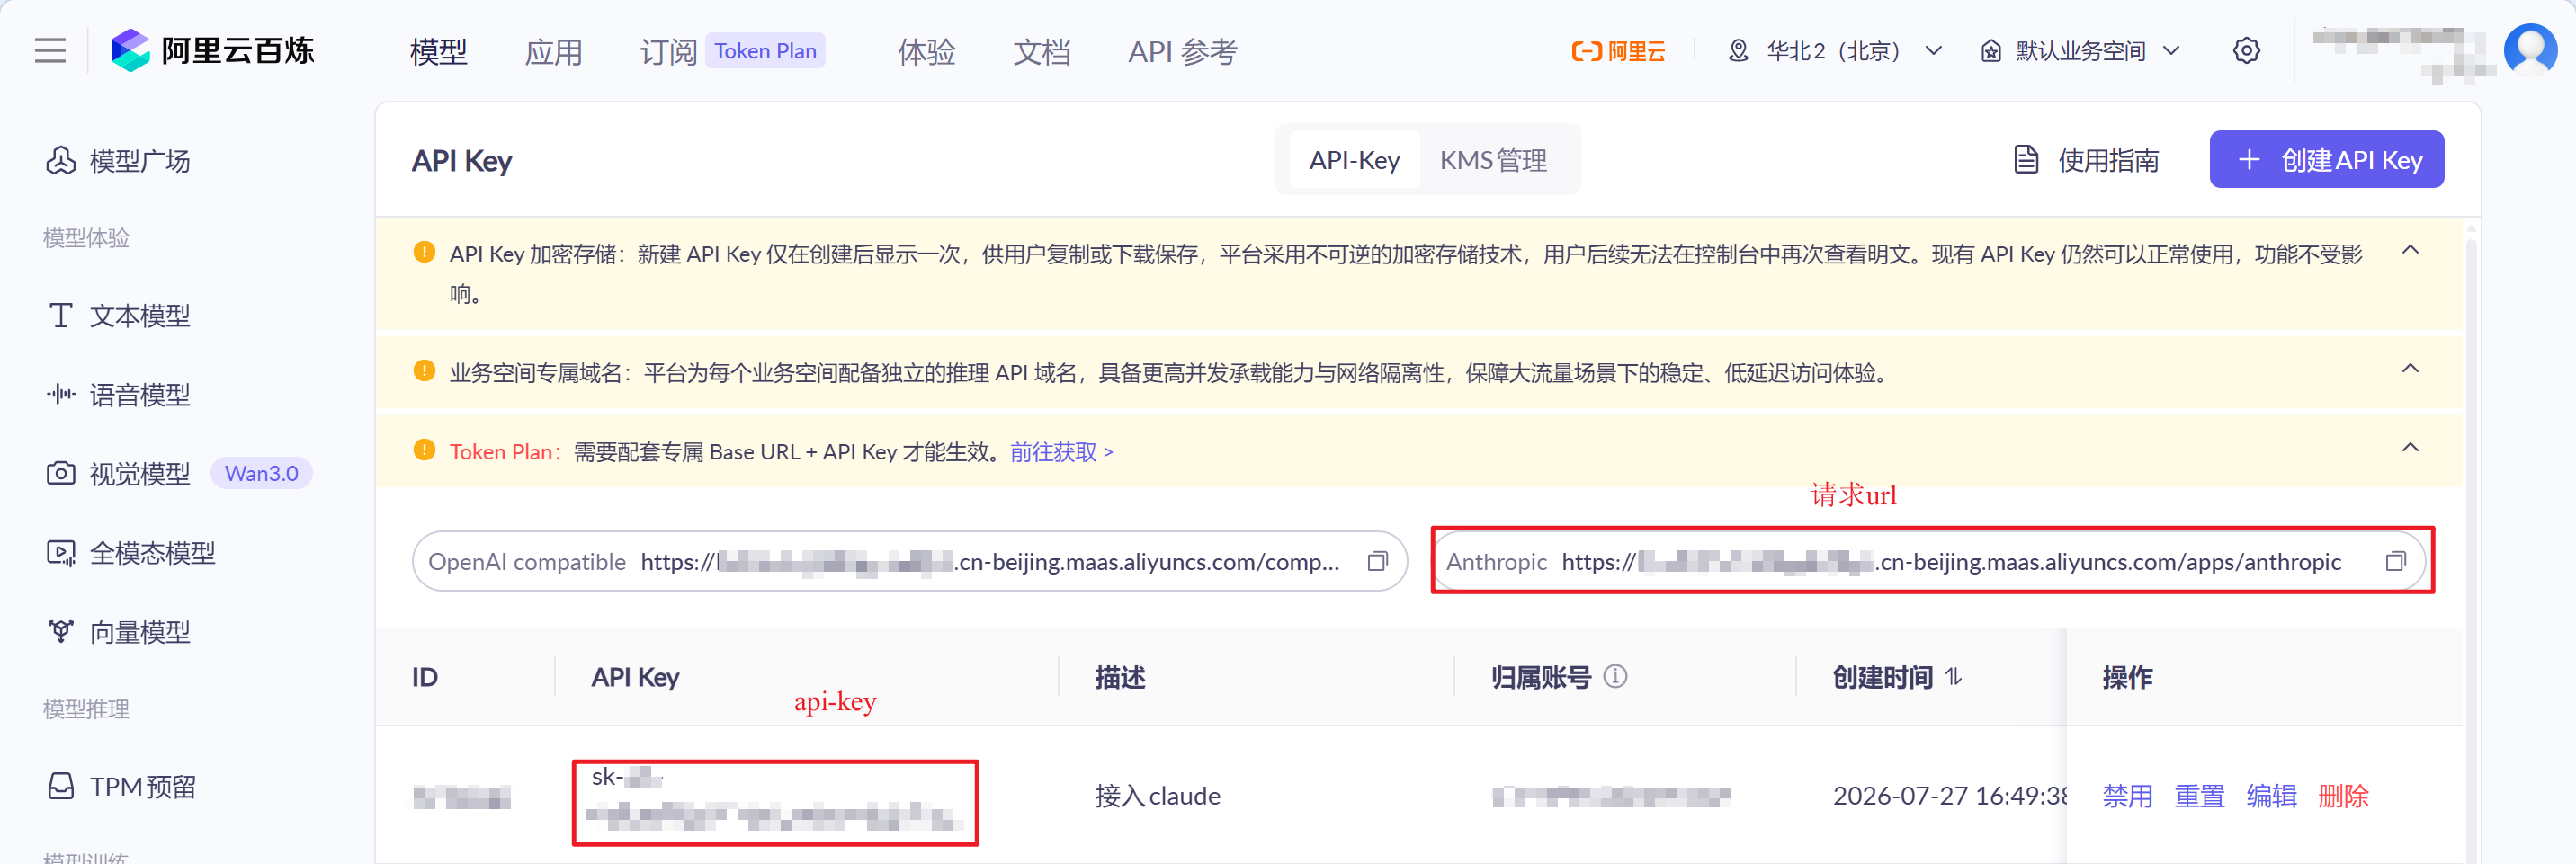Click the TPM 预留 sidebar icon
Screen dimensions: 2576x864
pyautogui.click(x=61, y=786)
